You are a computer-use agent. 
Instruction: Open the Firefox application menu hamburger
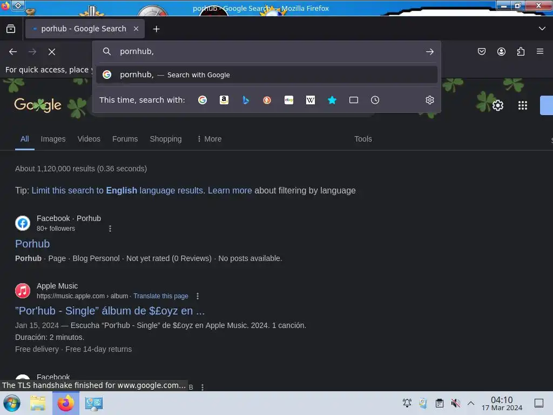(x=540, y=51)
